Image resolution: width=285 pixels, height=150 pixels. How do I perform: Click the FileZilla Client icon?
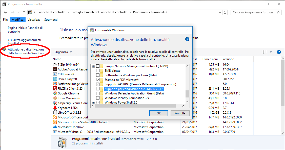point(55,89)
